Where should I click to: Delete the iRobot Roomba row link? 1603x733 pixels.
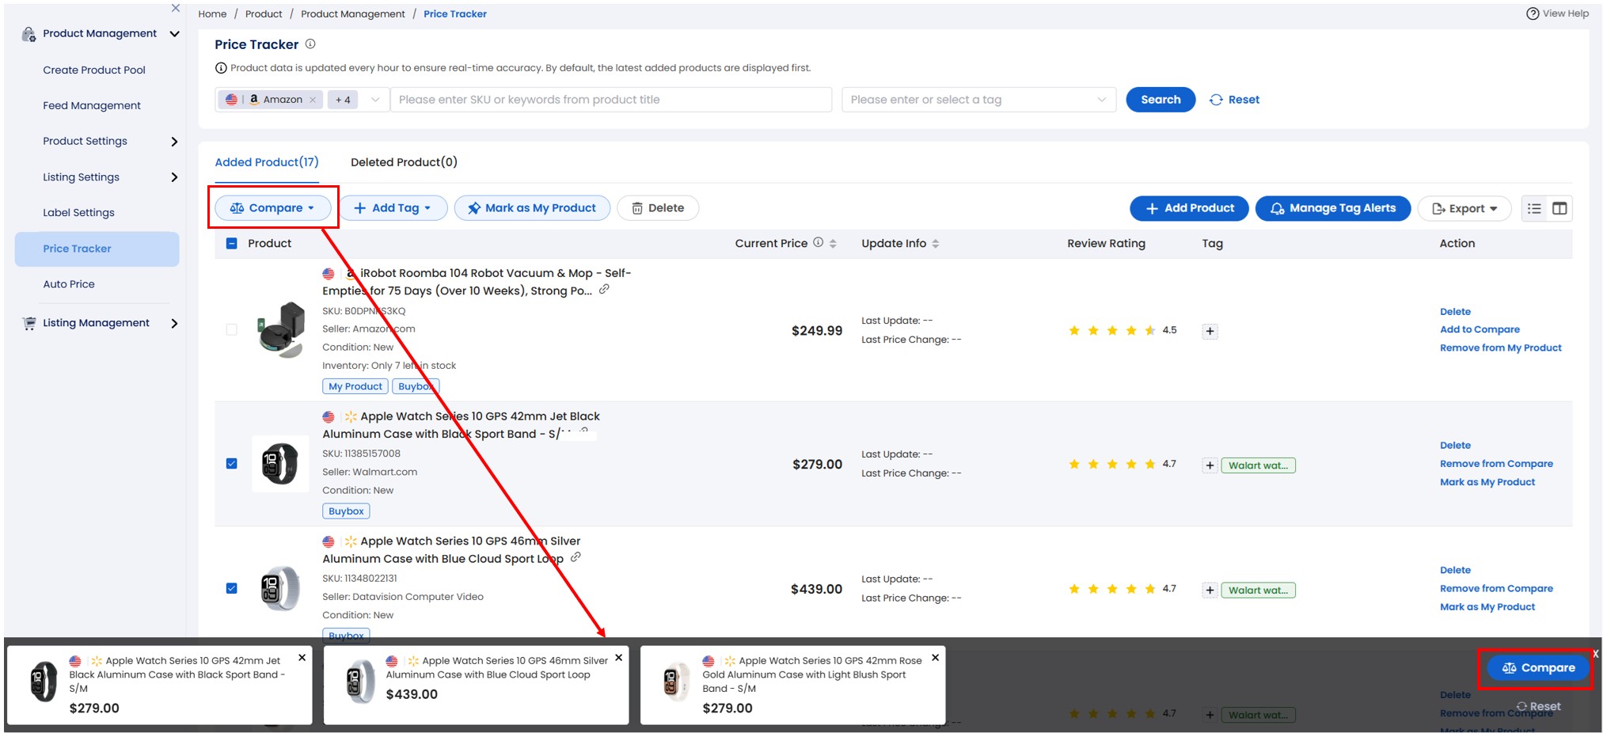click(1455, 312)
